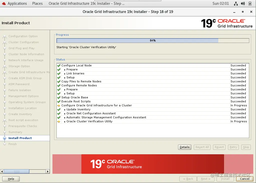Select the Cluster Configuration step
The image size is (256, 183).
click(x=23, y=42)
